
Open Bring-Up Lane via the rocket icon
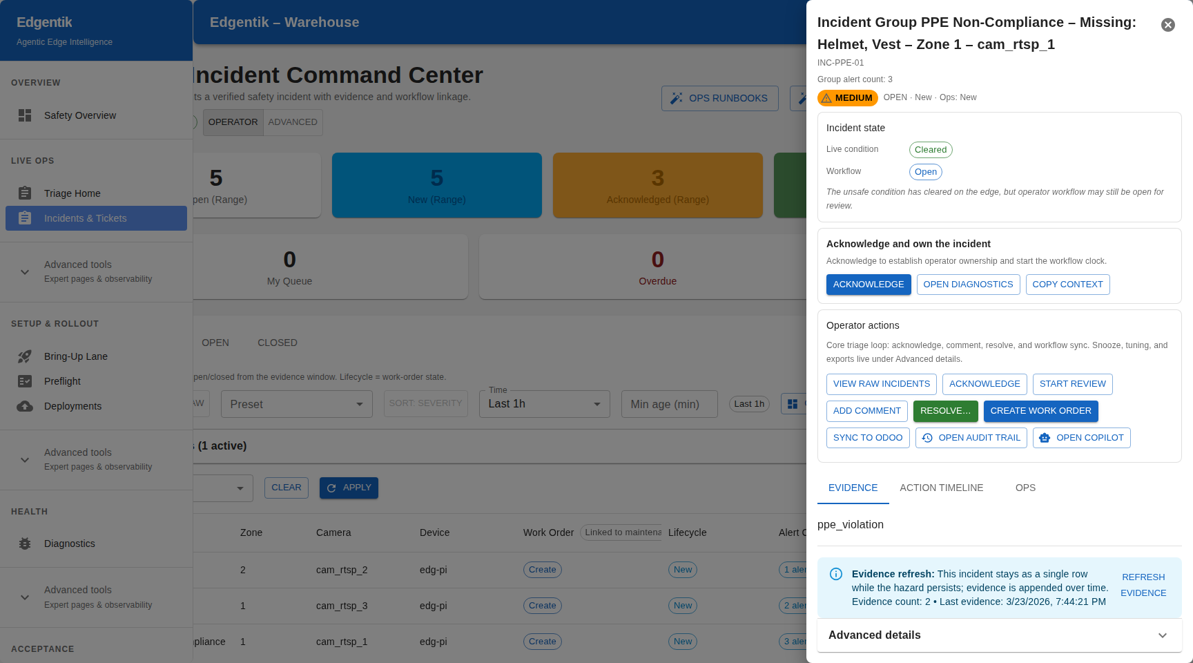[25, 356]
